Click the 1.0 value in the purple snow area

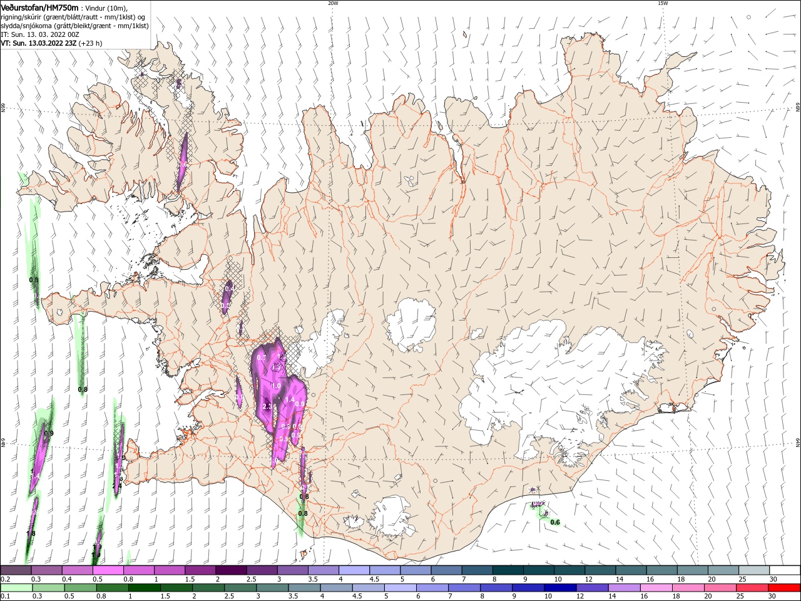[275, 386]
